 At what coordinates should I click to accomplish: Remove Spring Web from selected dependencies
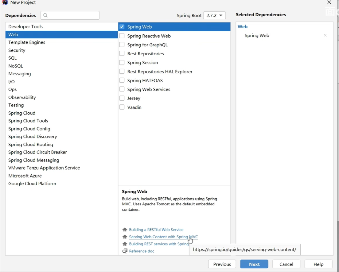(x=325, y=35)
